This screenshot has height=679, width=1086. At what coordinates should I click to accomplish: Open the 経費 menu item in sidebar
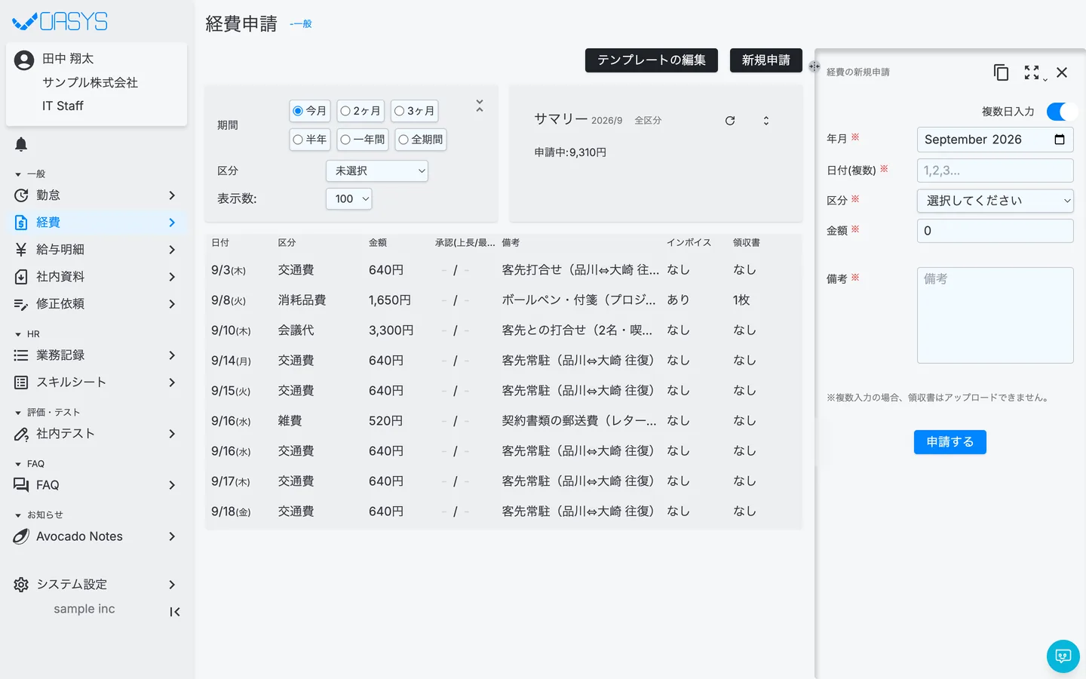click(x=97, y=223)
